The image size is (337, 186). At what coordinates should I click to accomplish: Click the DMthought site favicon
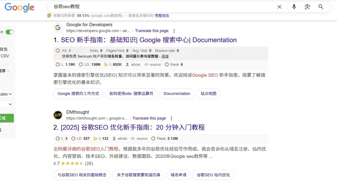tap(58, 115)
